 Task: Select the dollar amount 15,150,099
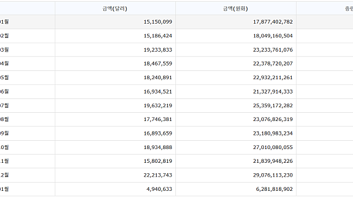pos(158,22)
